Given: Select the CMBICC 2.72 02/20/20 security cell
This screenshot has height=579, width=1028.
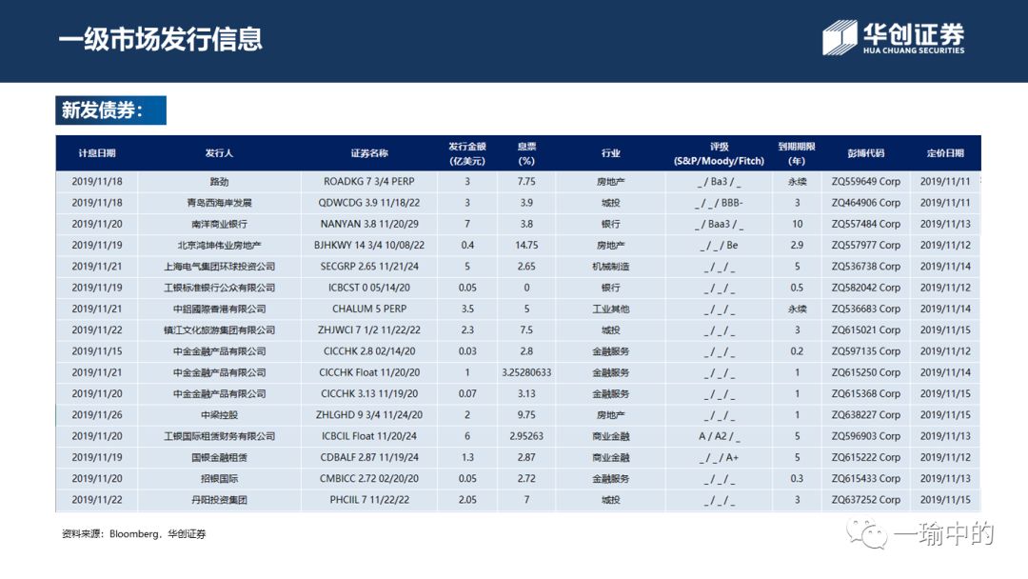Looking at the screenshot, I should pyautogui.click(x=369, y=479).
